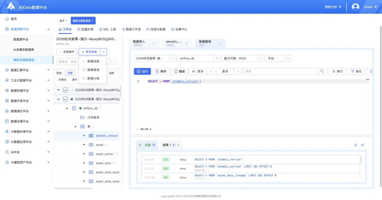Click the 大数据应用平台 sidebar icon
This screenshot has width=382, height=200.
(7, 142)
